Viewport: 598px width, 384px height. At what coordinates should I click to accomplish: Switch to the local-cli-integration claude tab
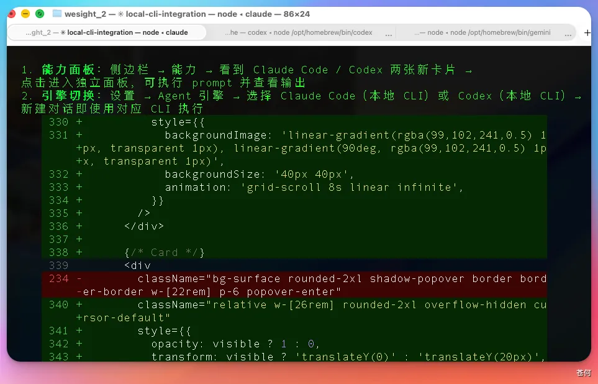(x=106, y=33)
